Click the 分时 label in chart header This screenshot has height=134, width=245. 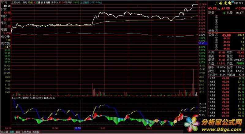tap(25, 2)
